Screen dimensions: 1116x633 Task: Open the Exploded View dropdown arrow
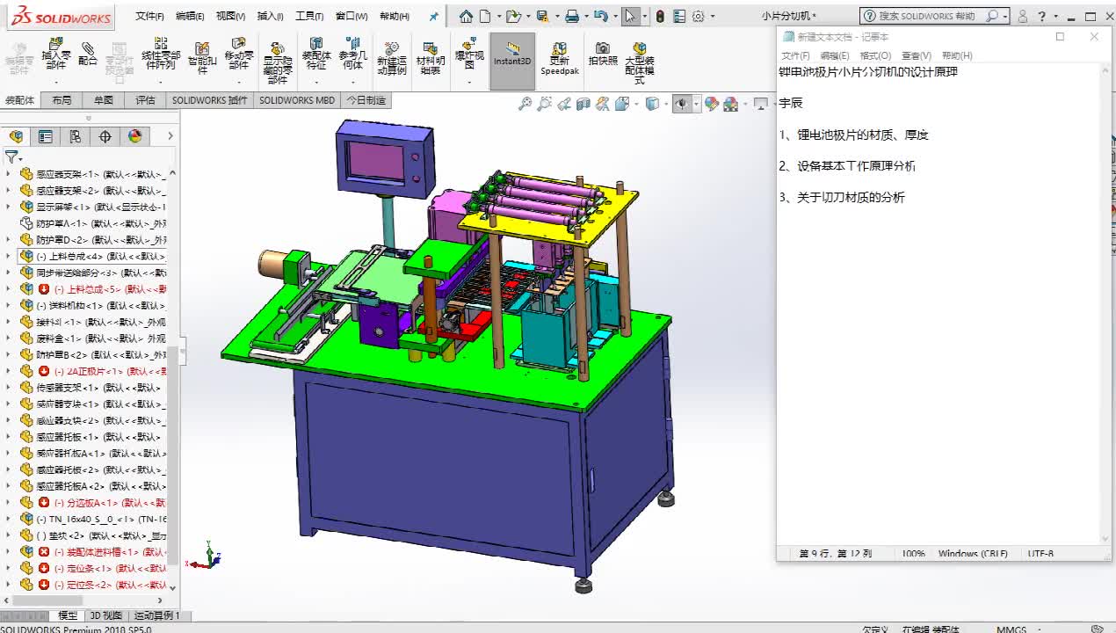(469, 82)
